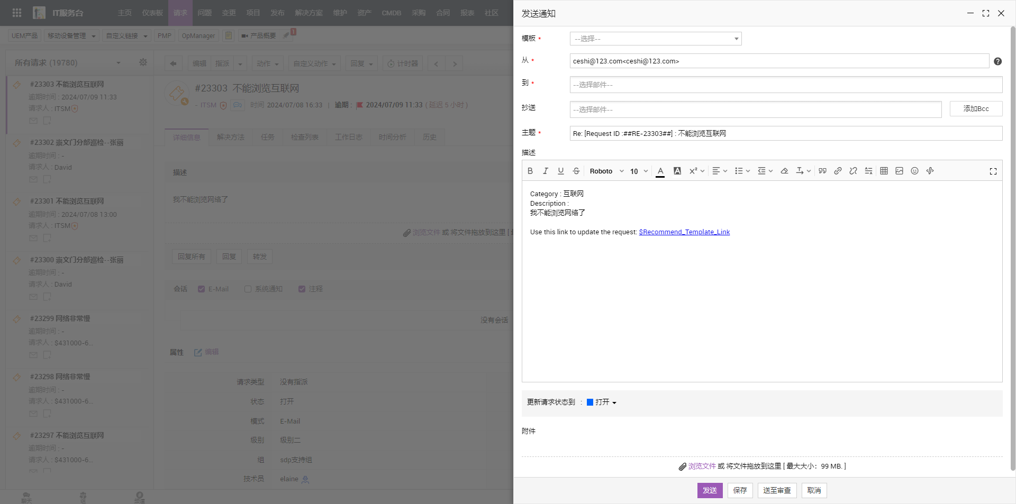Open the font color picker
Screen dimensions: 1016x504
[660, 171]
